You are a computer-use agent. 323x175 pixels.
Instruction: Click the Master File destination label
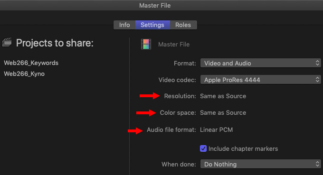point(174,45)
